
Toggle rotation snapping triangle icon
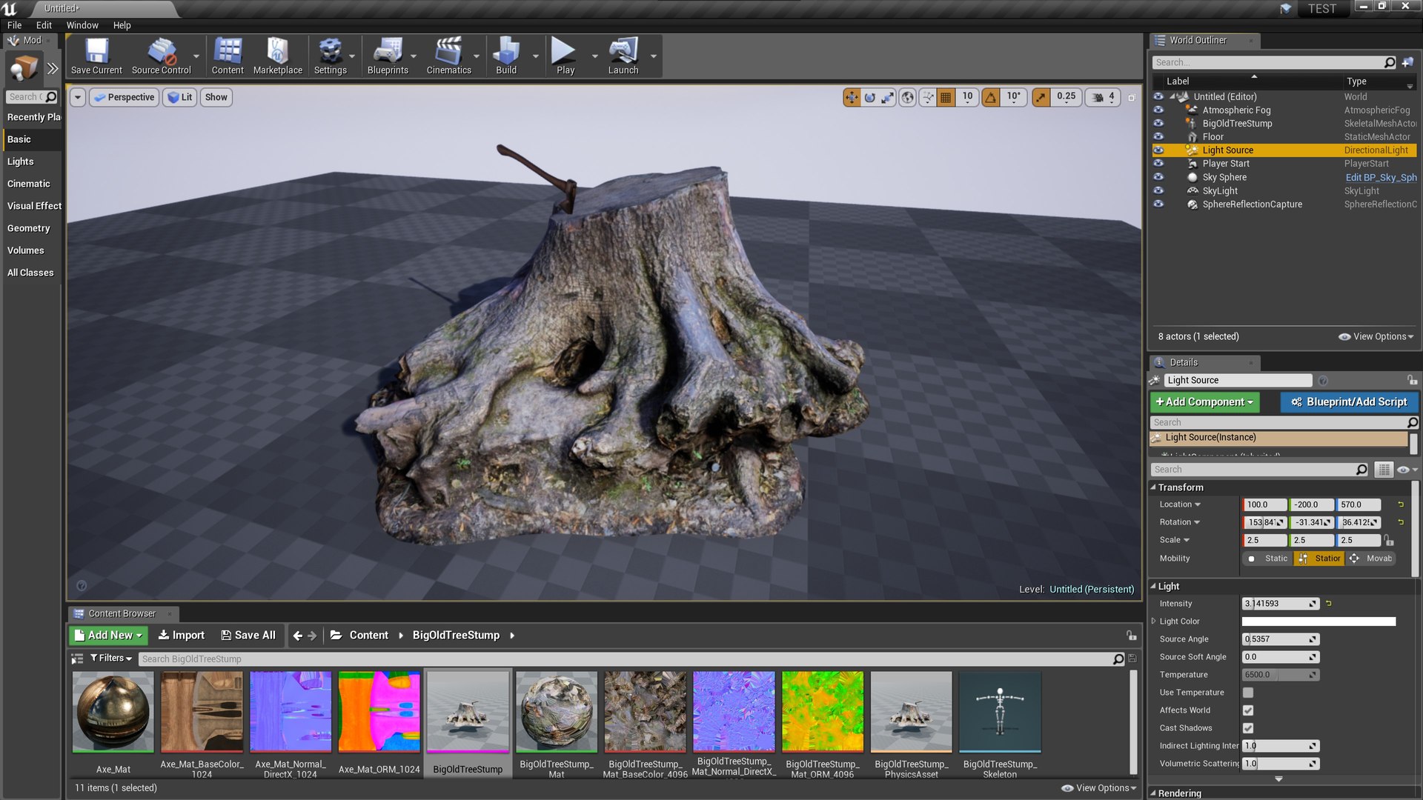point(990,97)
